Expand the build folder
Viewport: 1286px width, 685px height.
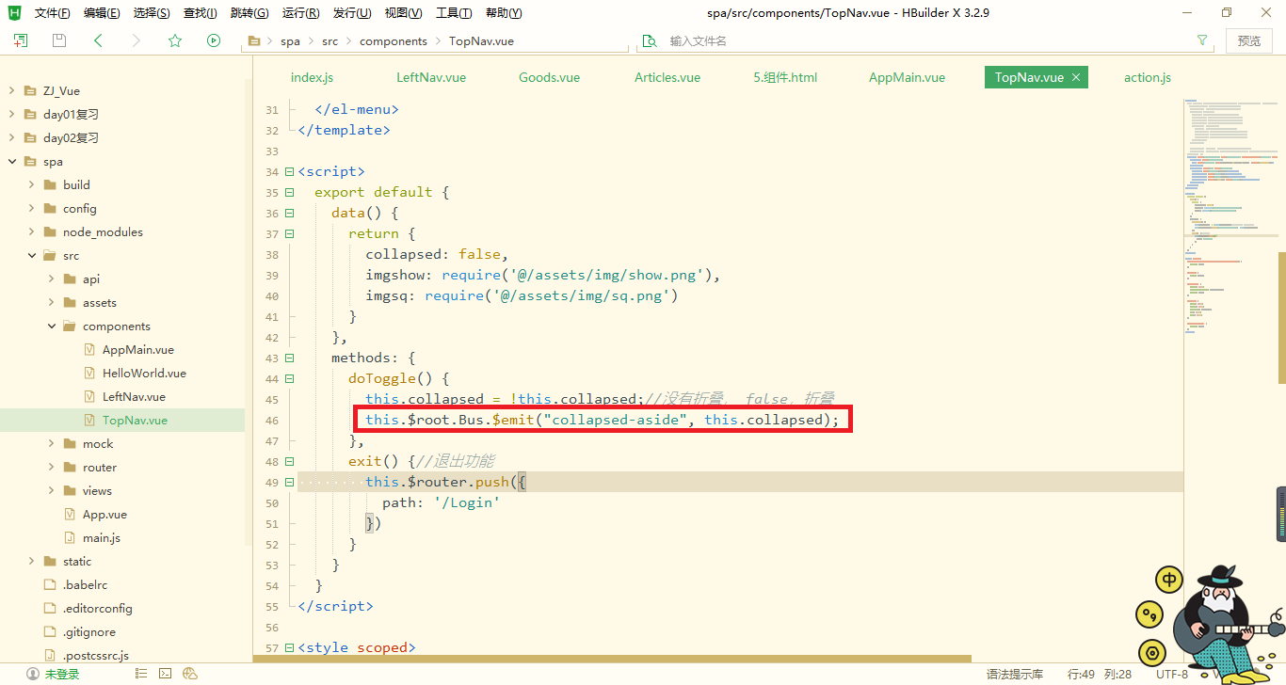tap(31, 185)
